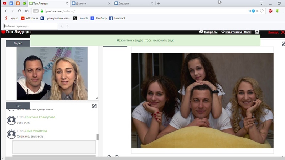Close the second Диалоги tab

[152, 4]
